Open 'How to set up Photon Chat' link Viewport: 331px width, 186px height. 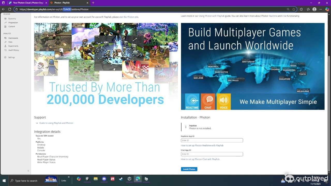tap(200, 159)
